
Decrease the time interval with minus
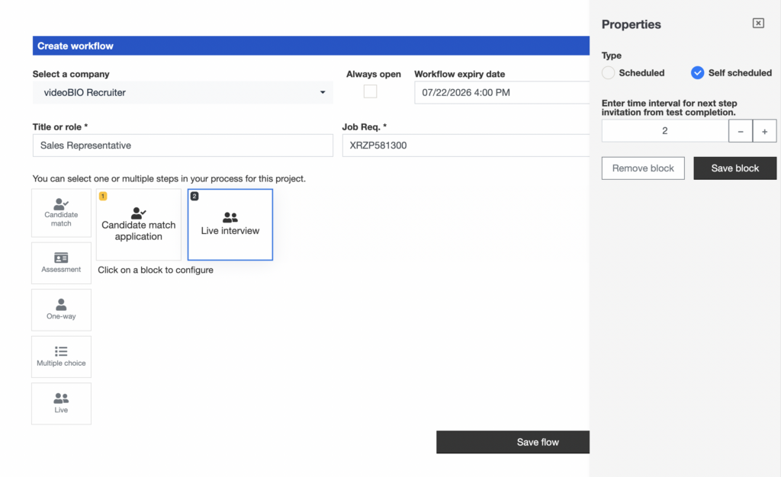741,131
